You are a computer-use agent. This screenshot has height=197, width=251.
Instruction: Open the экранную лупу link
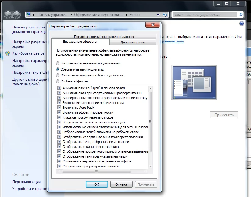coord(173,41)
